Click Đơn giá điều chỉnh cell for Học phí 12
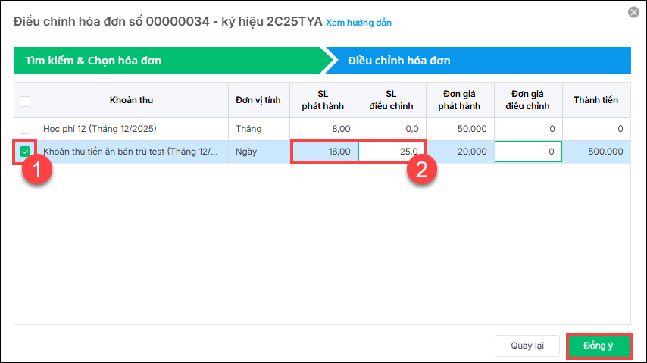The height and width of the screenshot is (363, 647). click(x=528, y=129)
